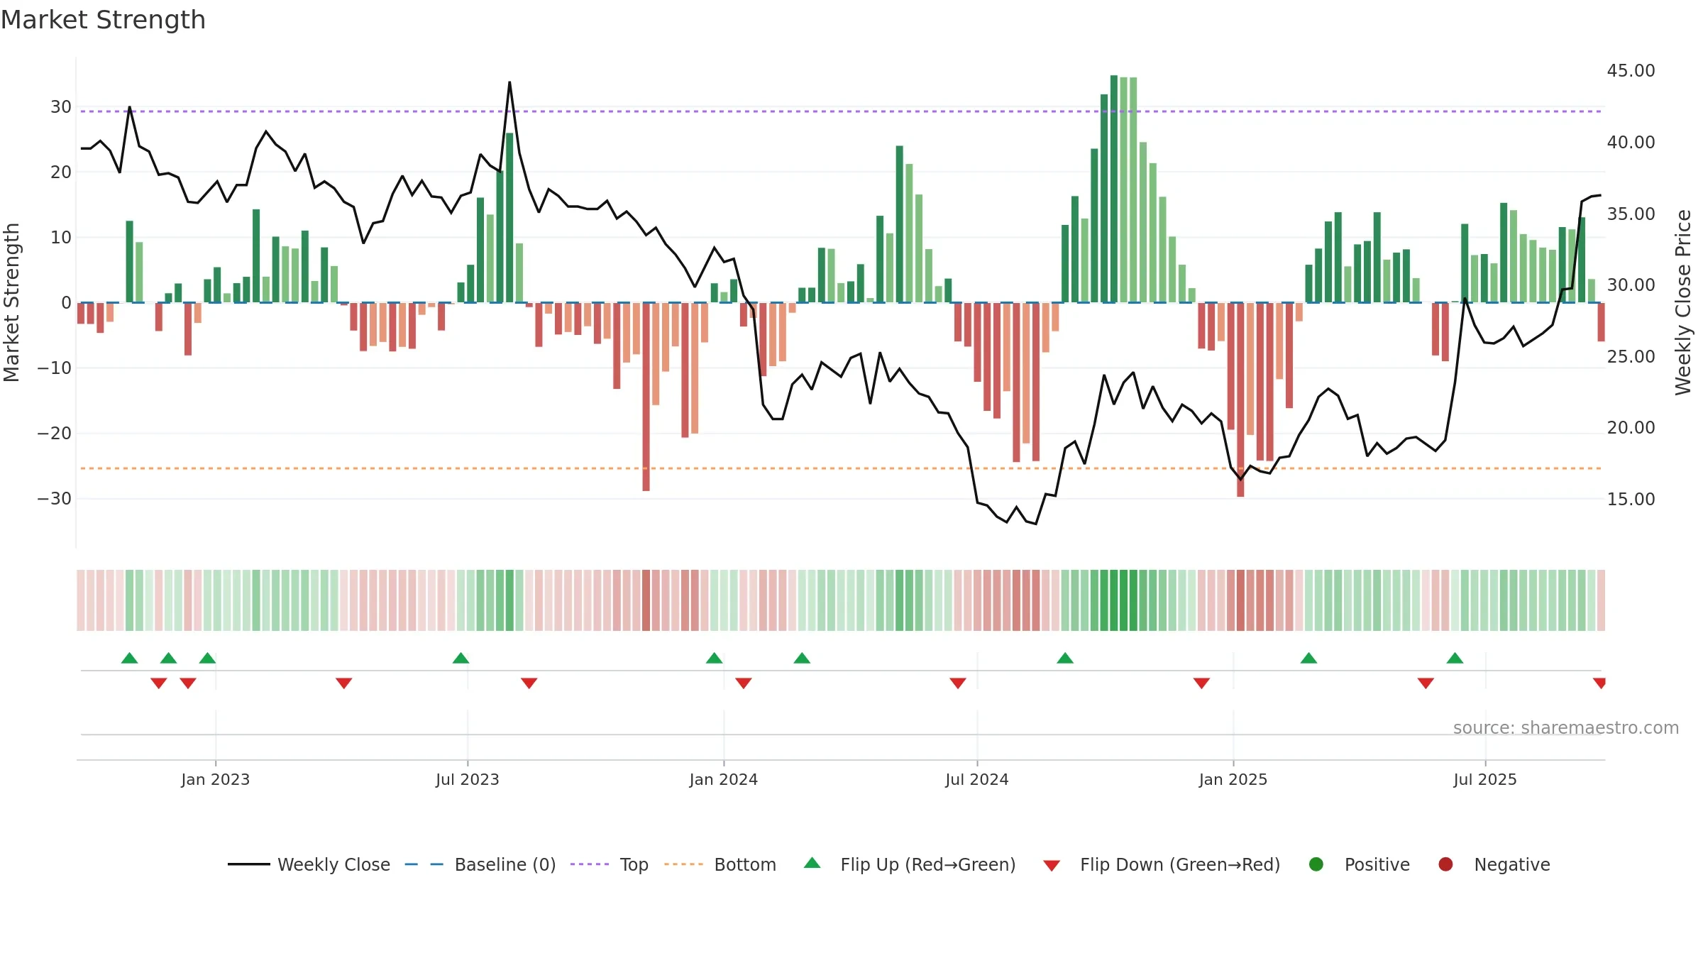Click the tallest dark green bar in late 2024

coord(1114,189)
